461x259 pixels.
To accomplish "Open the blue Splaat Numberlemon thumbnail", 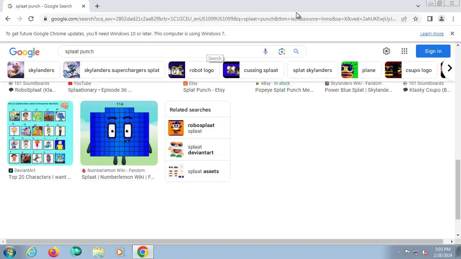I will [119, 133].
